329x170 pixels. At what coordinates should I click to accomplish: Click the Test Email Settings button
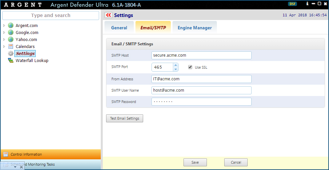coord(124,118)
